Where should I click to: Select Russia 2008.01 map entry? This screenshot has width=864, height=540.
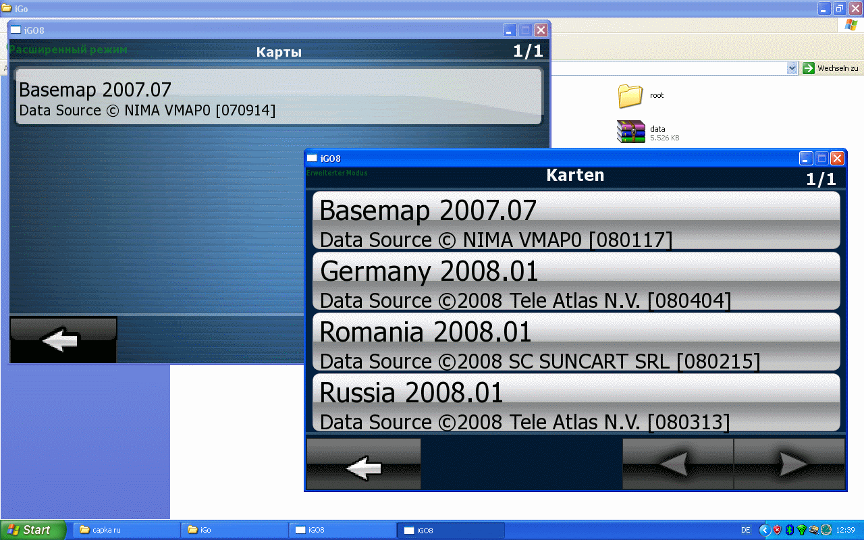(x=576, y=402)
